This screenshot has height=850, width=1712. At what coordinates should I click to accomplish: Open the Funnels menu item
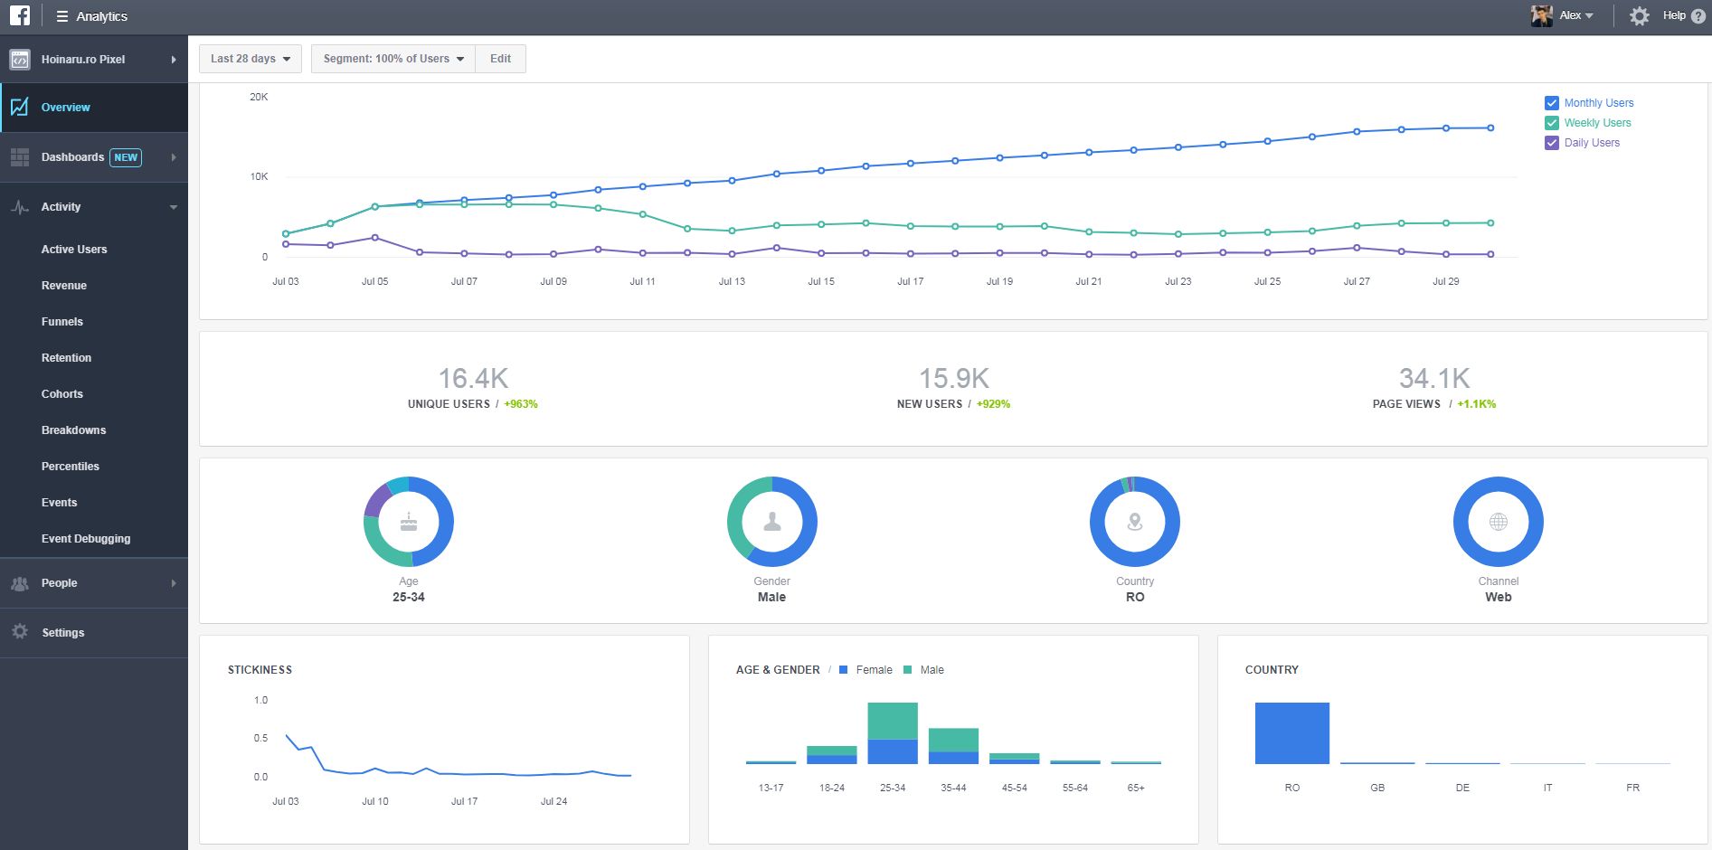62,322
